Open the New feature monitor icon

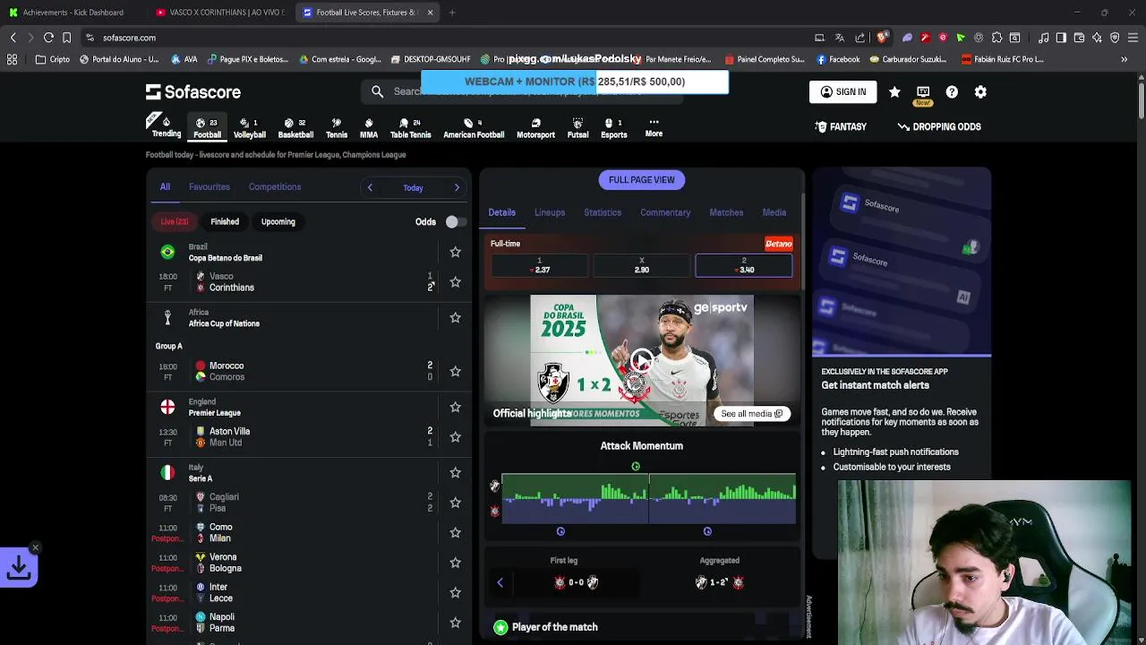pos(923,93)
